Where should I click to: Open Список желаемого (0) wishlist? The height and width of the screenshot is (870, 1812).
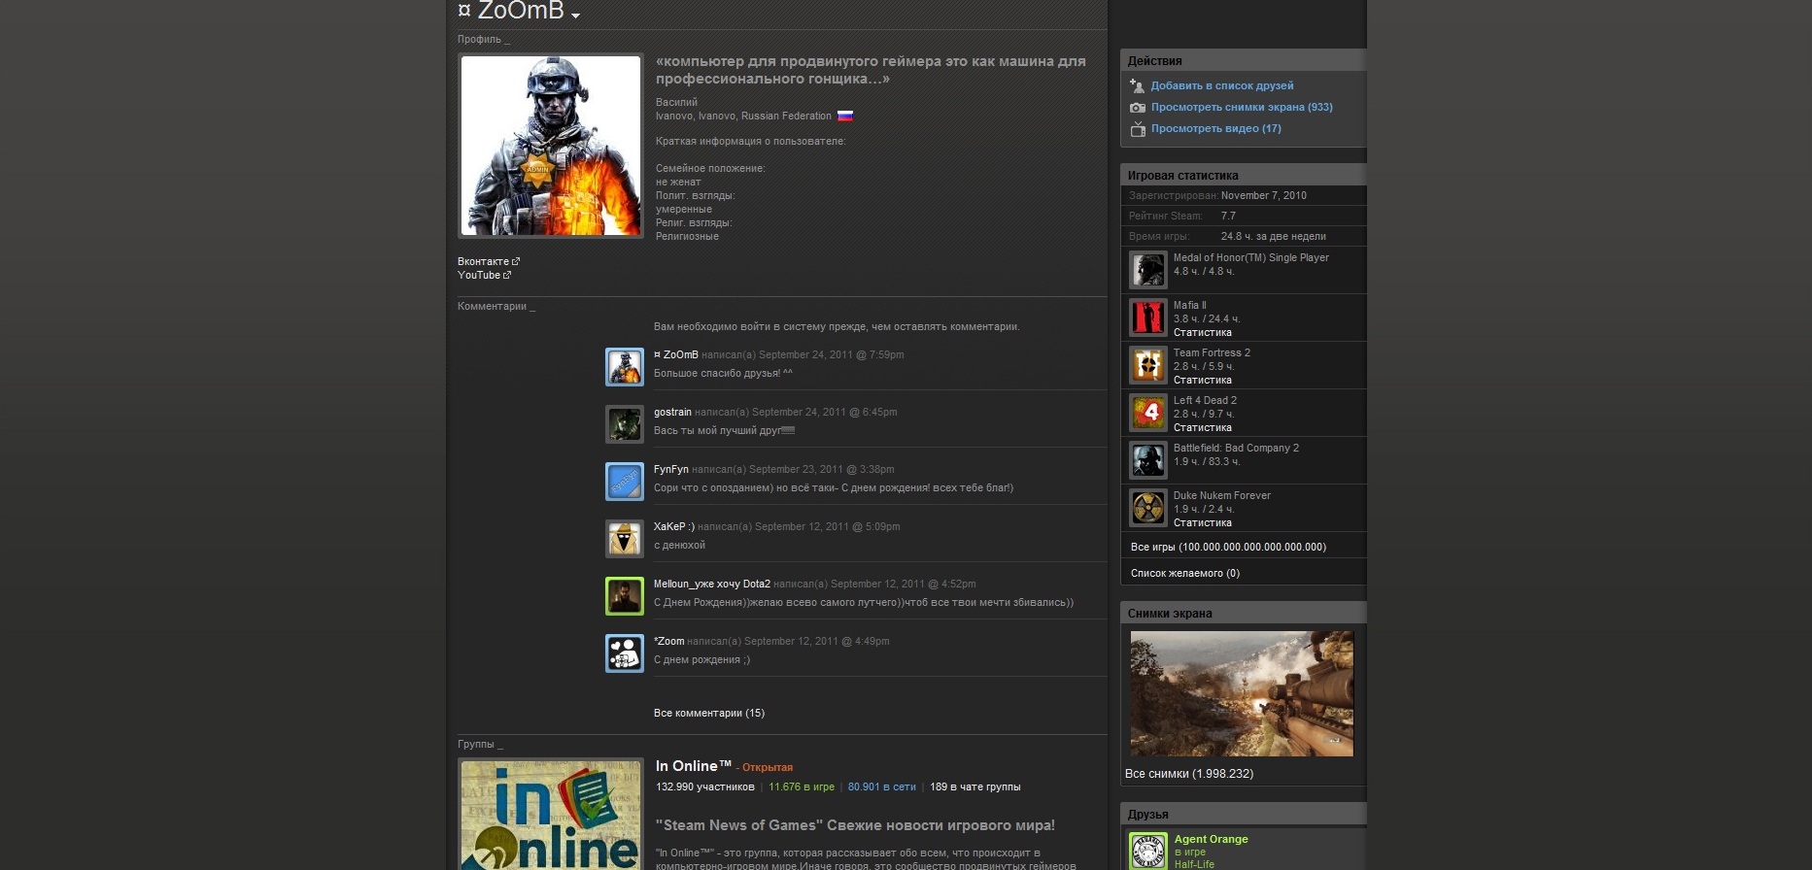(x=1185, y=573)
